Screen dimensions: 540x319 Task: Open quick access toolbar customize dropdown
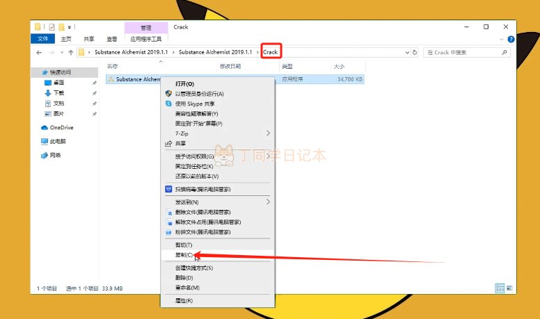(69, 27)
